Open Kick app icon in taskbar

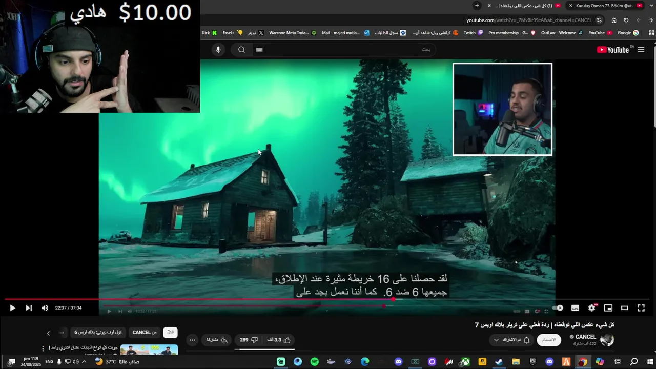coord(281,362)
